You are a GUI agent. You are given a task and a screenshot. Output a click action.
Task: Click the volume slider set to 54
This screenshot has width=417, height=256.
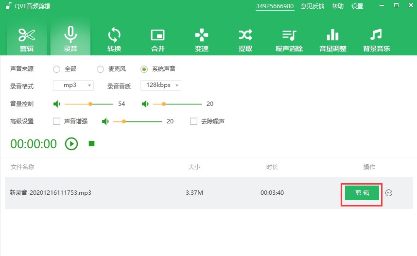(x=90, y=104)
